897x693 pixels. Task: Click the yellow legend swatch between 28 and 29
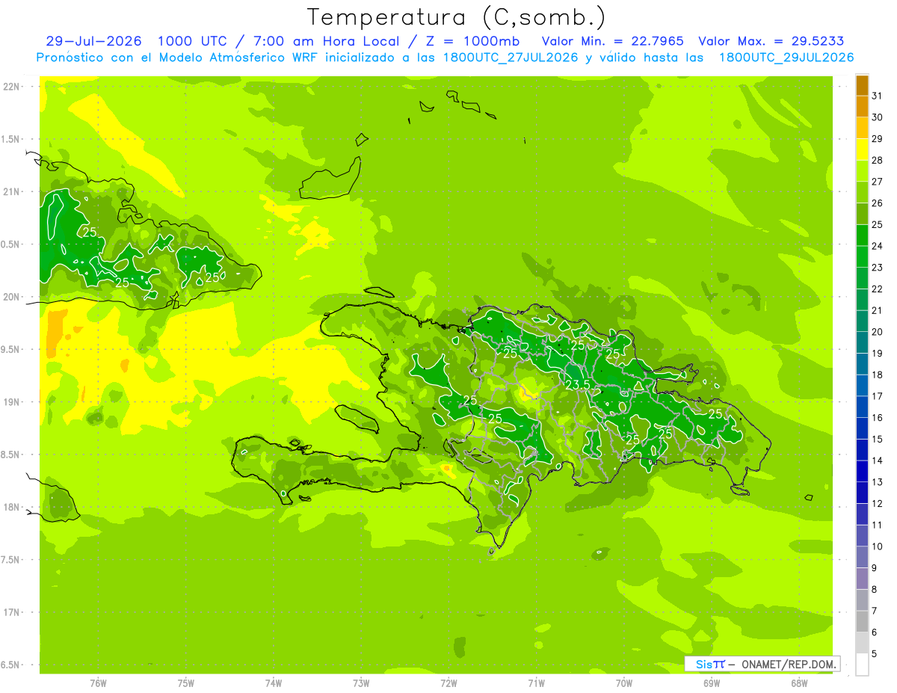tap(862, 150)
